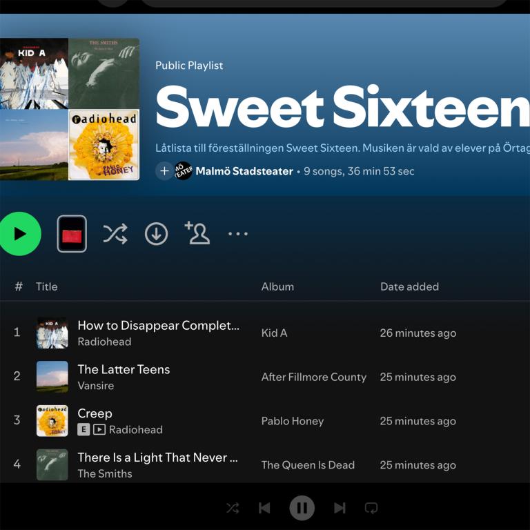530x530 pixels.
Task: Open the Vansire artist link
Action: [x=96, y=386]
